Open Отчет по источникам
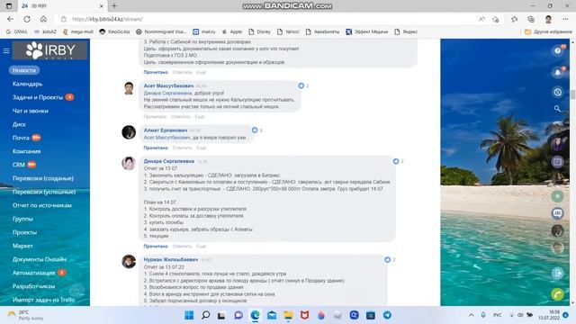 pyautogui.click(x=42, y=205)
